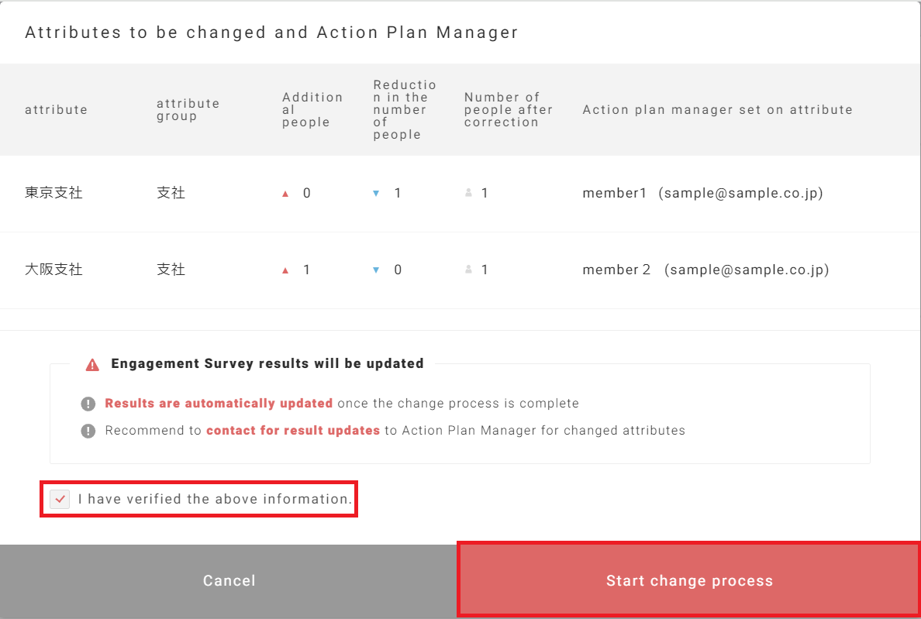Click the red up-arrow in the 大阪支社 row
Screen dimensions: 921x619
coord(285,270)
